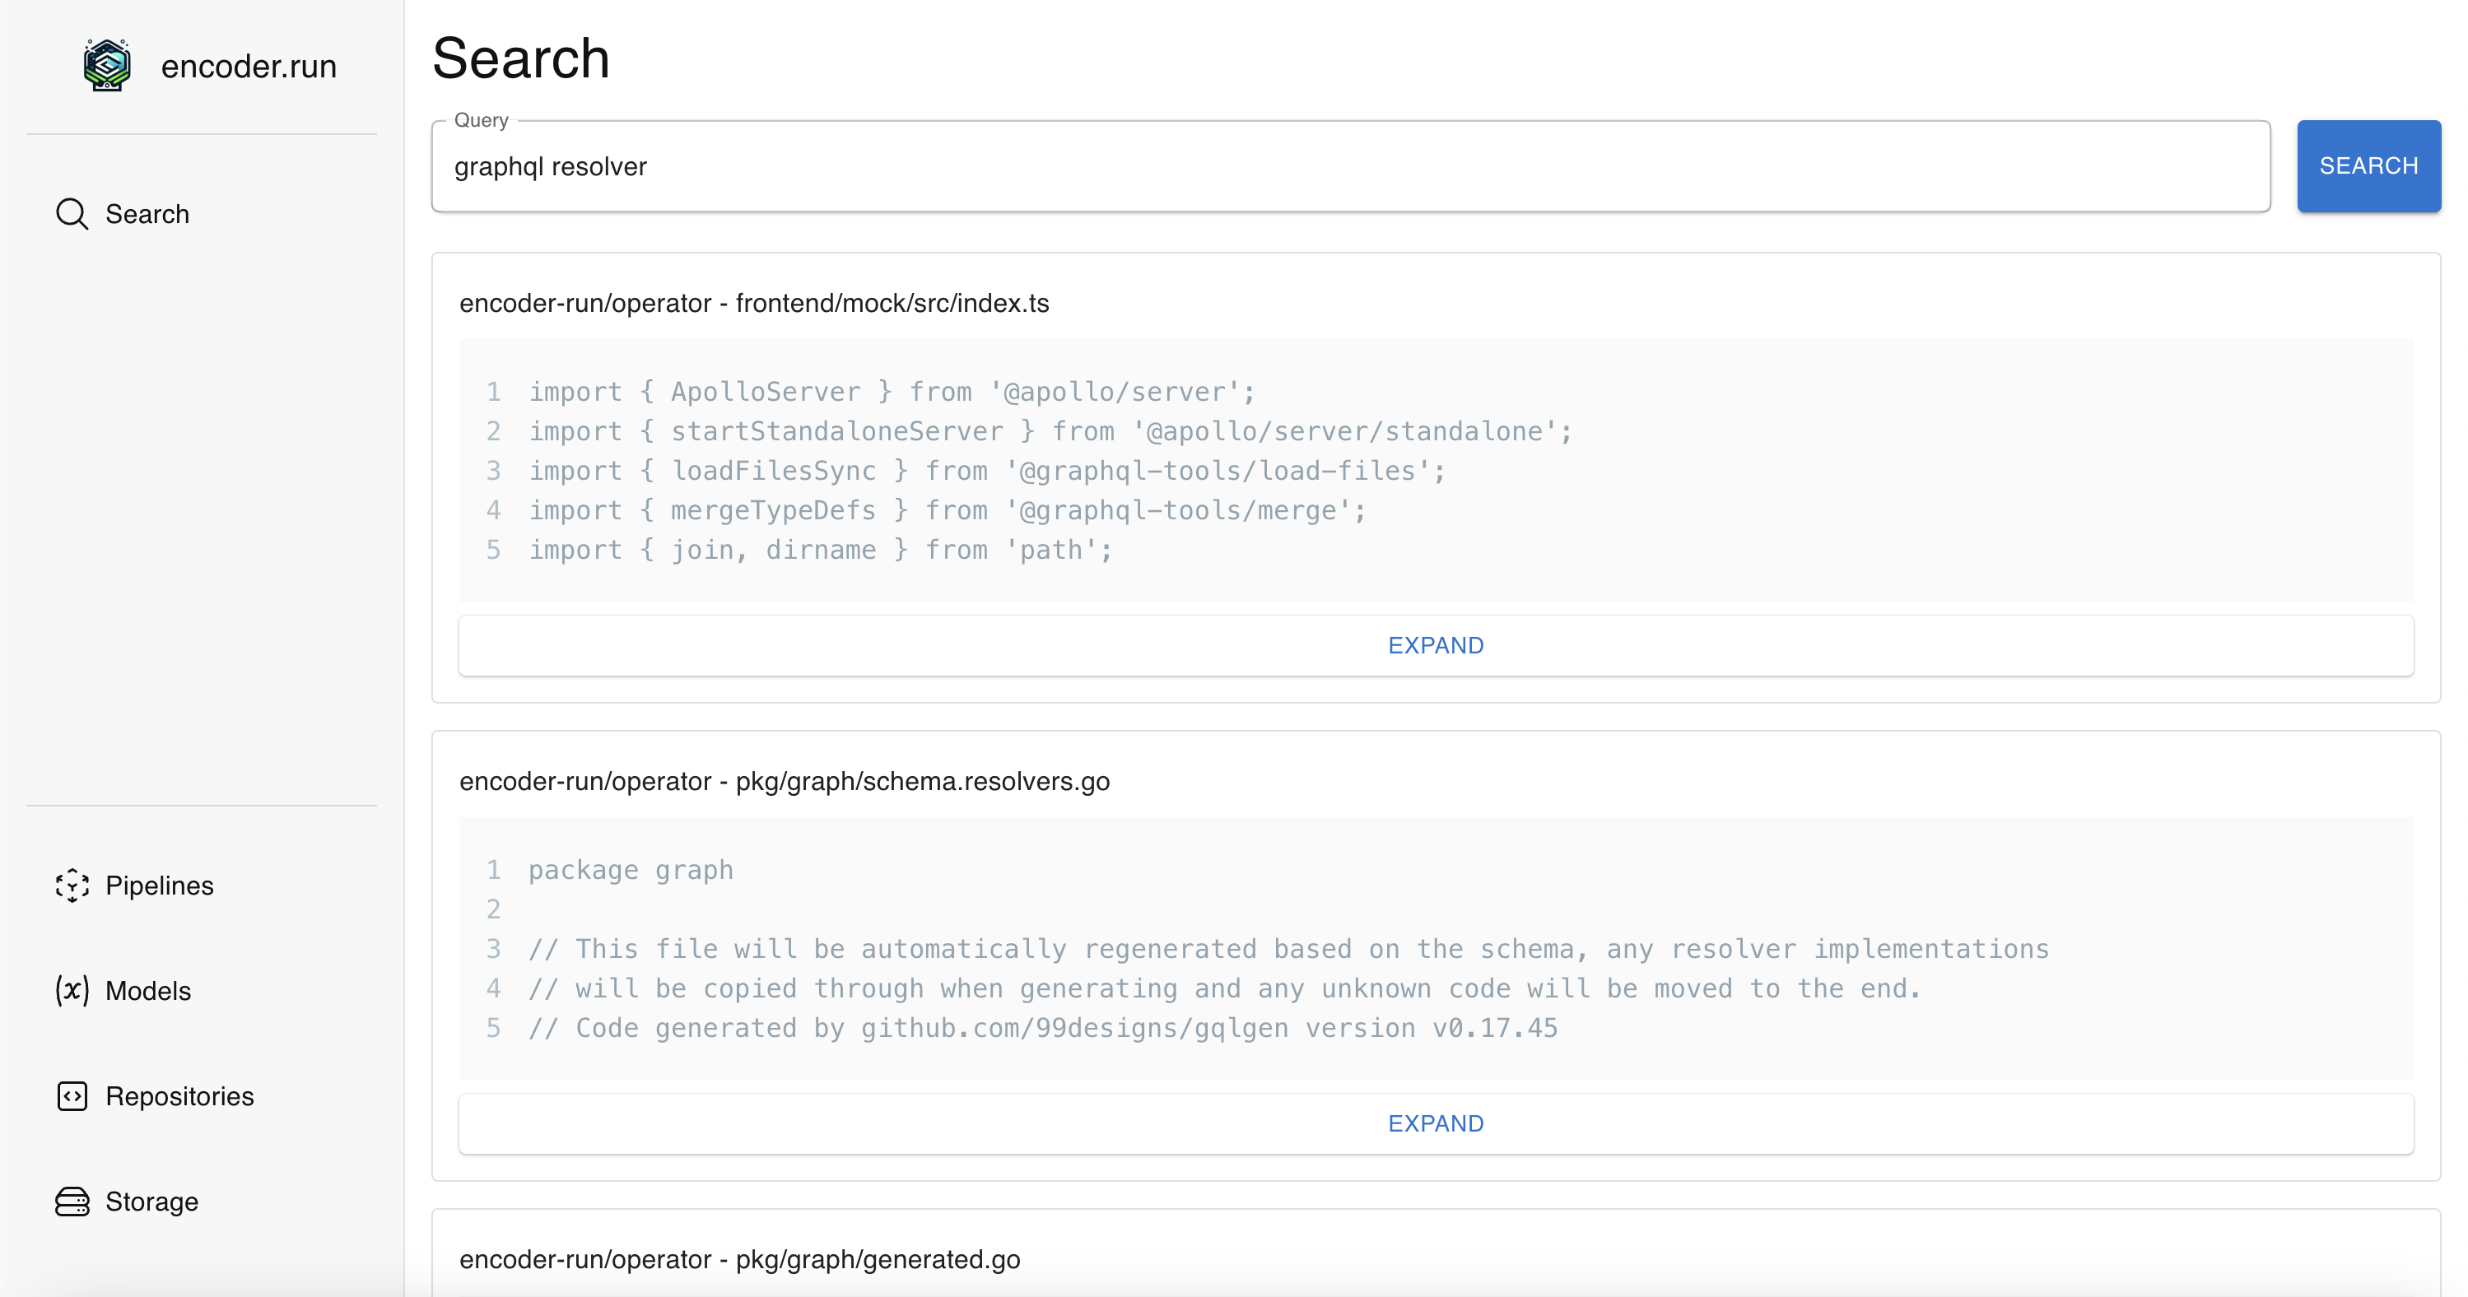Click the Storage disk icon

click(72, 1202)
